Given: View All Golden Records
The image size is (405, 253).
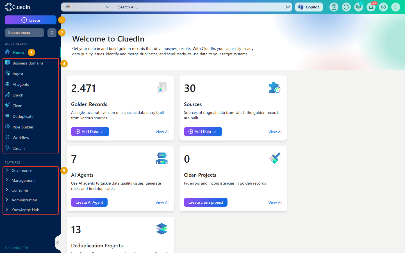Looking at the screenshot, I should [x=162, y=132].
